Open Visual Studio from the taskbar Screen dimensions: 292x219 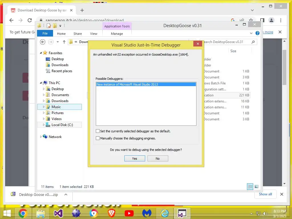click(58, 213)
